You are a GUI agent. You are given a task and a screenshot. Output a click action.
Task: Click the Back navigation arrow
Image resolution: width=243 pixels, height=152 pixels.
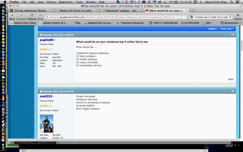(x=12, y=15)
